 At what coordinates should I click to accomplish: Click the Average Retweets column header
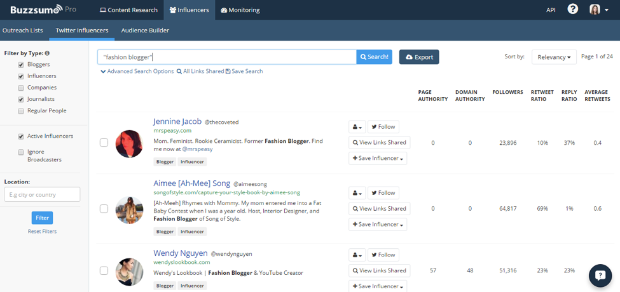pos(597,95)
